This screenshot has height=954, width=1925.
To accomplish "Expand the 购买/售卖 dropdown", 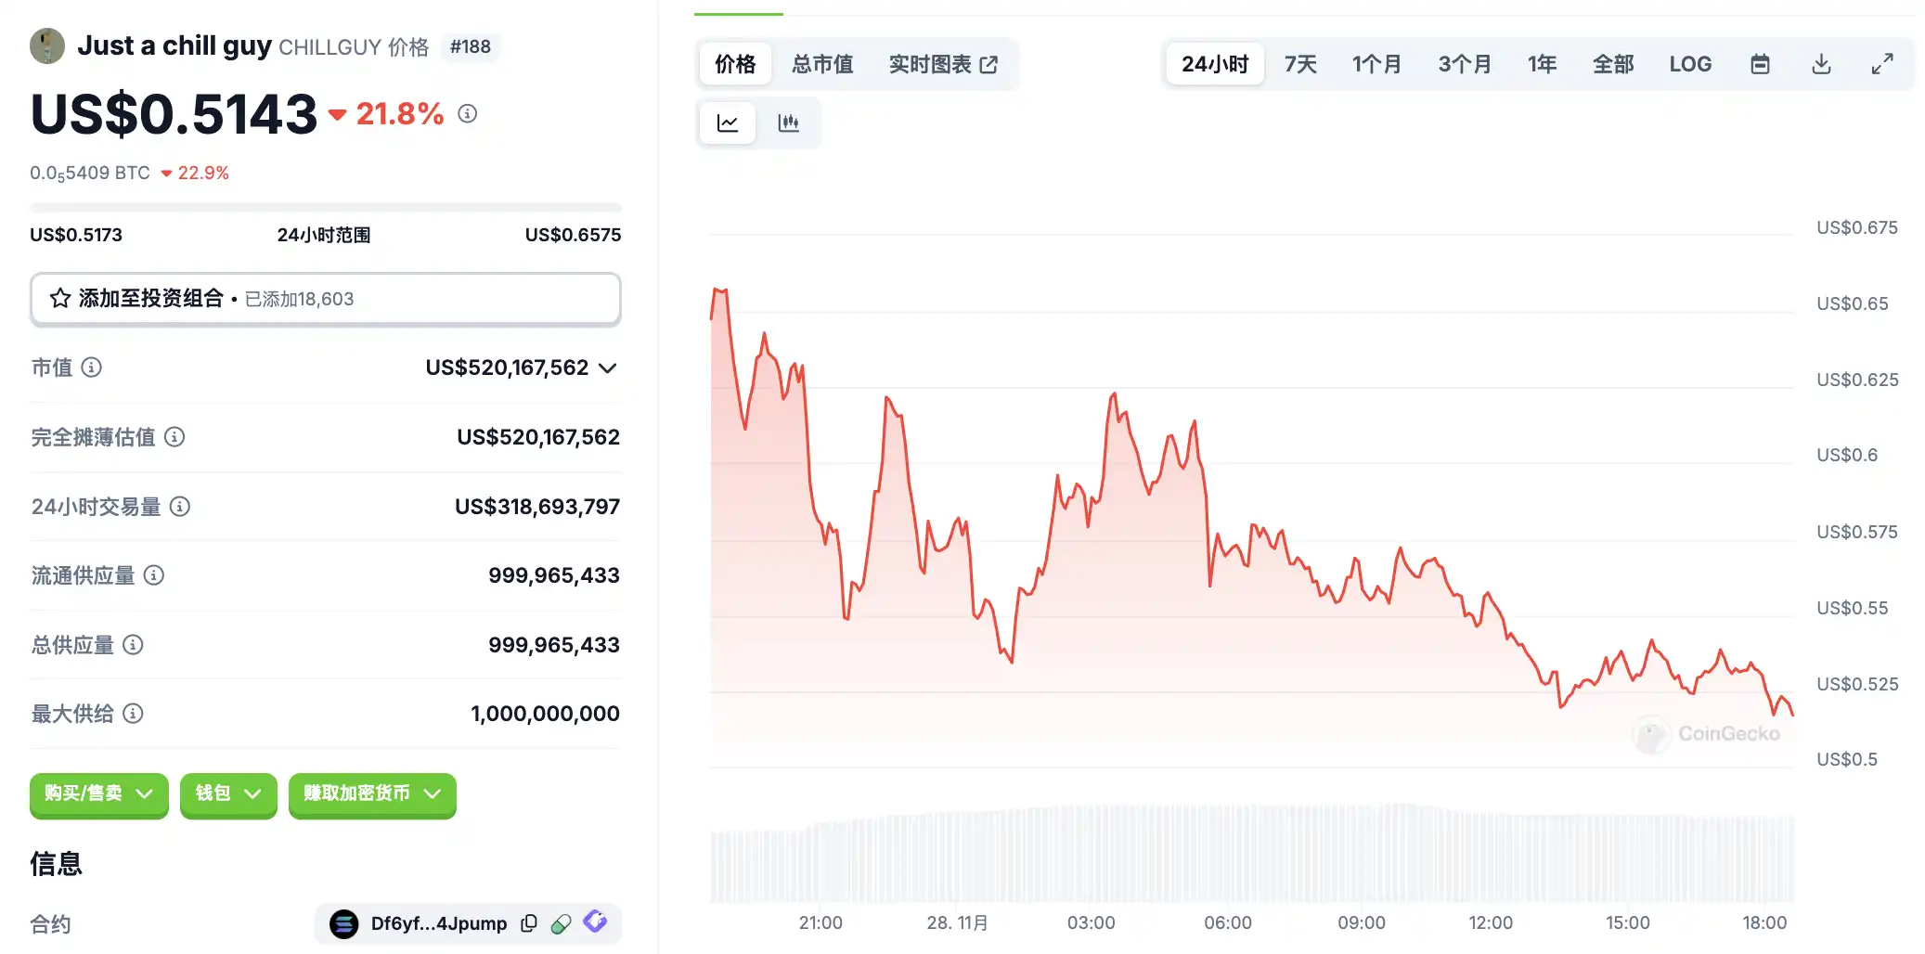I will [98, 794].
